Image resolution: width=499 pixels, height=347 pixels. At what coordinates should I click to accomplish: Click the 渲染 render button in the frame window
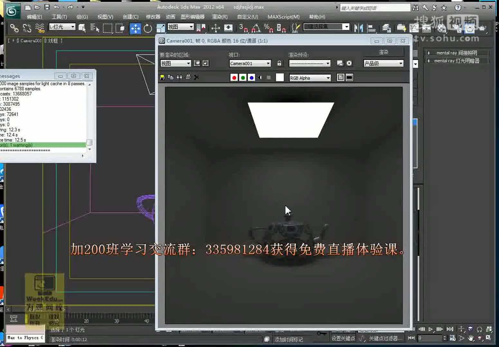[383, 52]
